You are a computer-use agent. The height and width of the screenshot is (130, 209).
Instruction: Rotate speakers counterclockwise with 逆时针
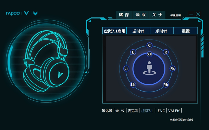coord(138,31)
